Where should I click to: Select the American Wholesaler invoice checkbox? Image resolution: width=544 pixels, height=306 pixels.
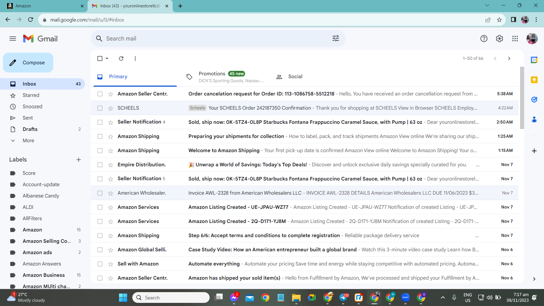[x=100, y=193]
